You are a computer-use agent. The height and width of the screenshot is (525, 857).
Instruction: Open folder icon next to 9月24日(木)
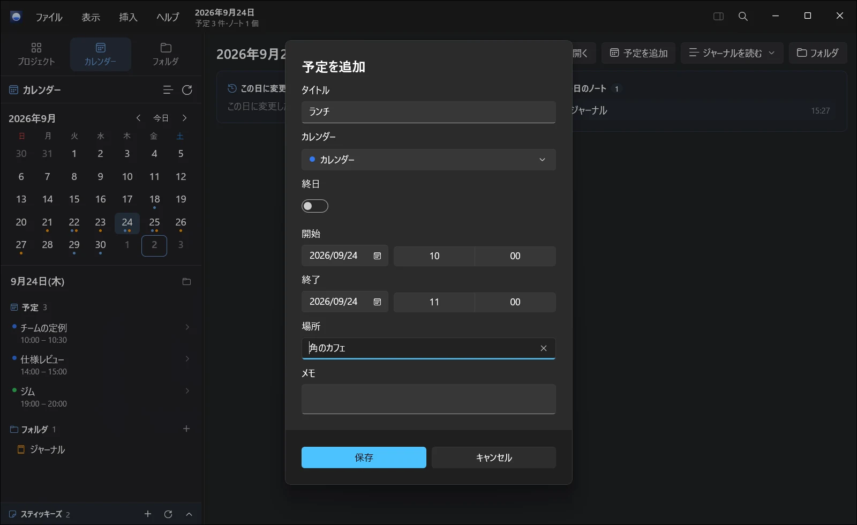pos(186,282)
